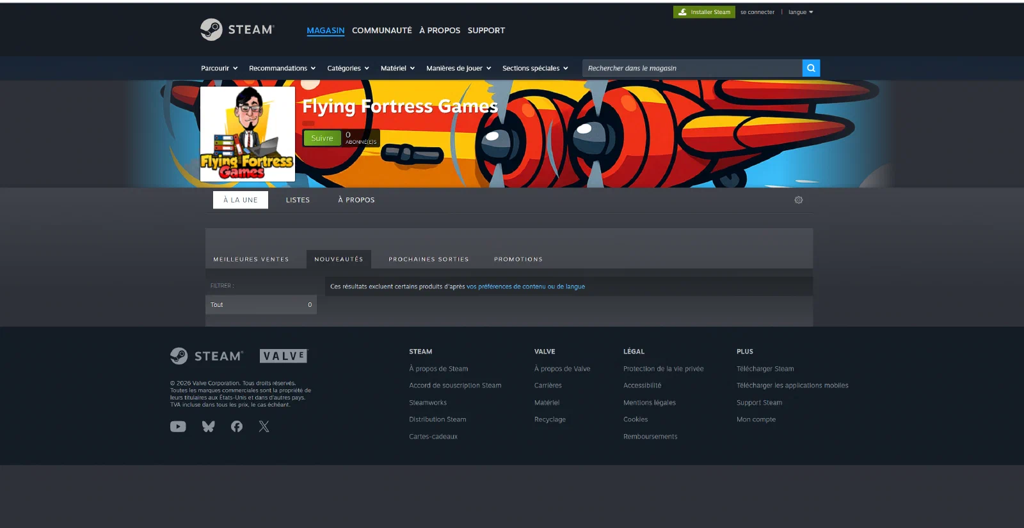Screen dimensions: 1024x528
Task: Click the 0 ABONNÉ(E)S follower count
Action: point(361,138)
